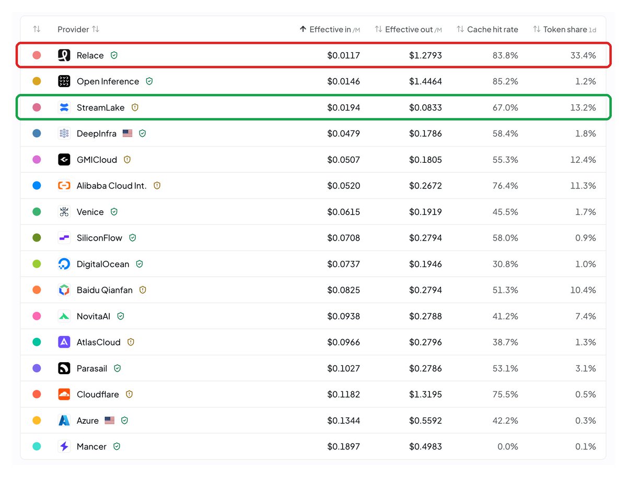Click the DeepInfra provider logo
The image size is (627, 477).
pyautogui.click(x=64, y=134)
